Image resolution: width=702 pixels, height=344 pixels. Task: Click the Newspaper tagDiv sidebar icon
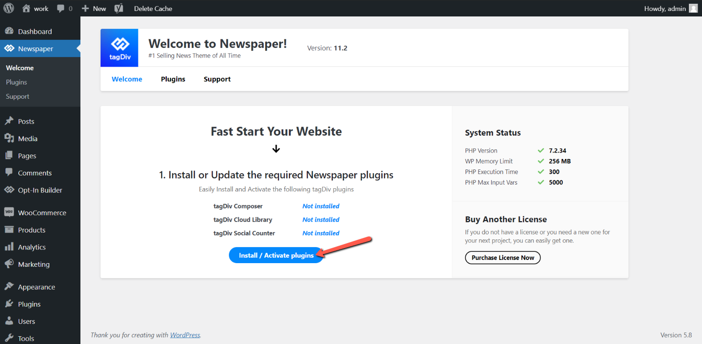pos(9,48)
